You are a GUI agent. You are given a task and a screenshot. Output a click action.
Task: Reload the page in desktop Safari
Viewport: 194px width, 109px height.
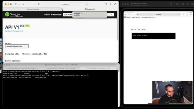point(87,4)
